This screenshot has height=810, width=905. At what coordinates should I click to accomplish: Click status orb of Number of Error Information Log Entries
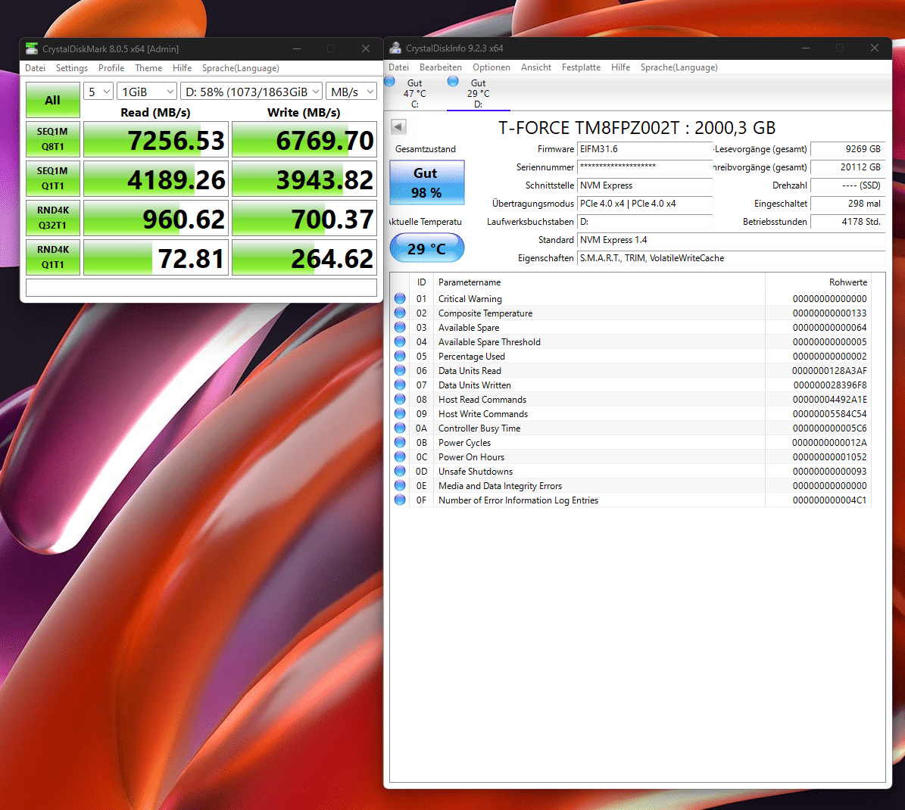[400, 500]
